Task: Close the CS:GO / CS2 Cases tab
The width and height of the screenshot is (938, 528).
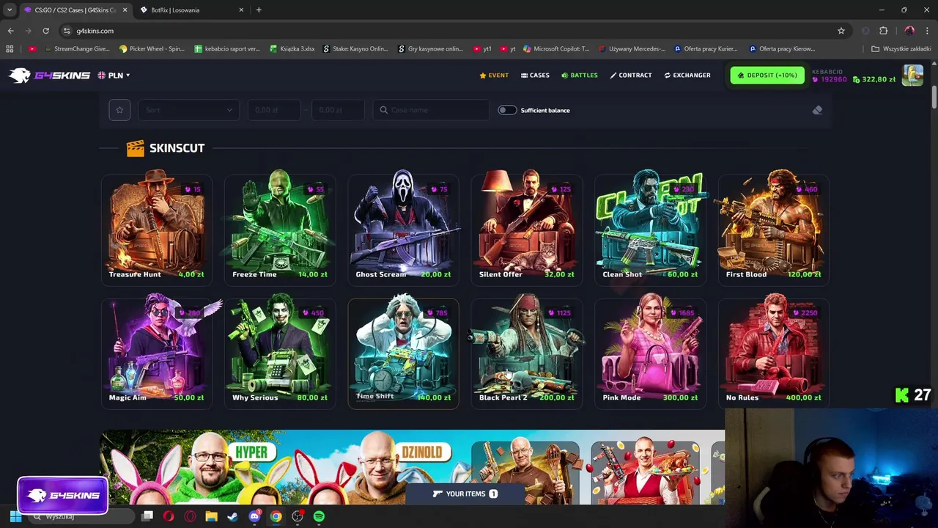Action: 125,10
